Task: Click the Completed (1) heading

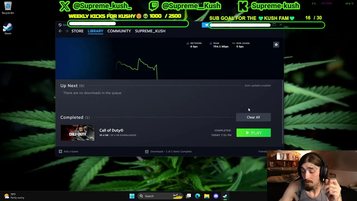Action: click(x=75, y=117)
